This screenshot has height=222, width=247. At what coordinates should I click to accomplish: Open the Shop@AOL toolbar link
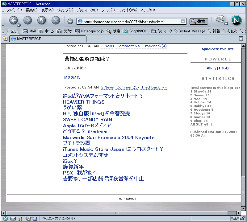135,31
